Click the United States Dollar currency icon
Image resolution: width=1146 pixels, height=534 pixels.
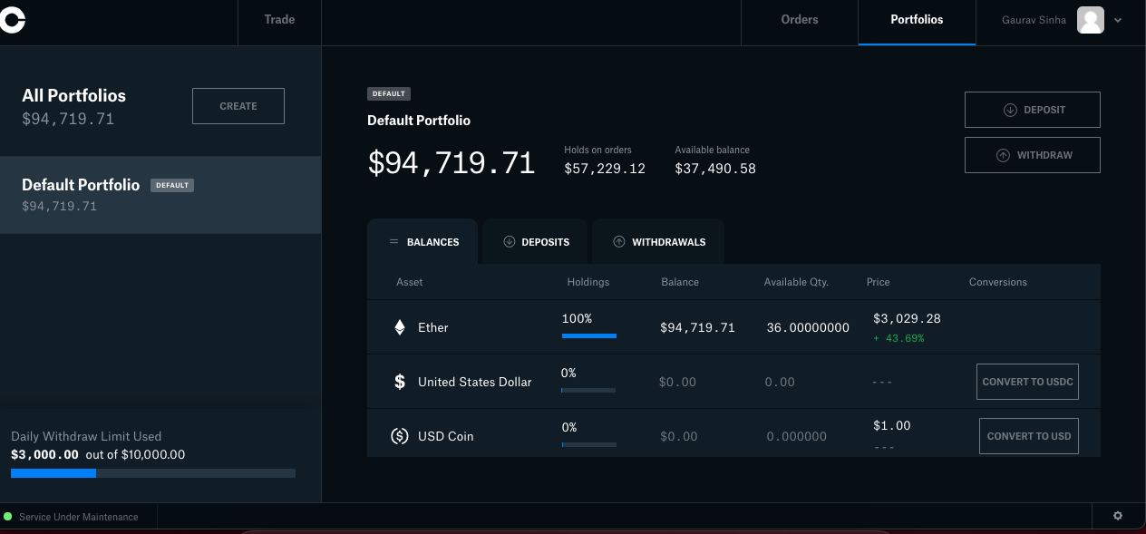click(399, 381)
